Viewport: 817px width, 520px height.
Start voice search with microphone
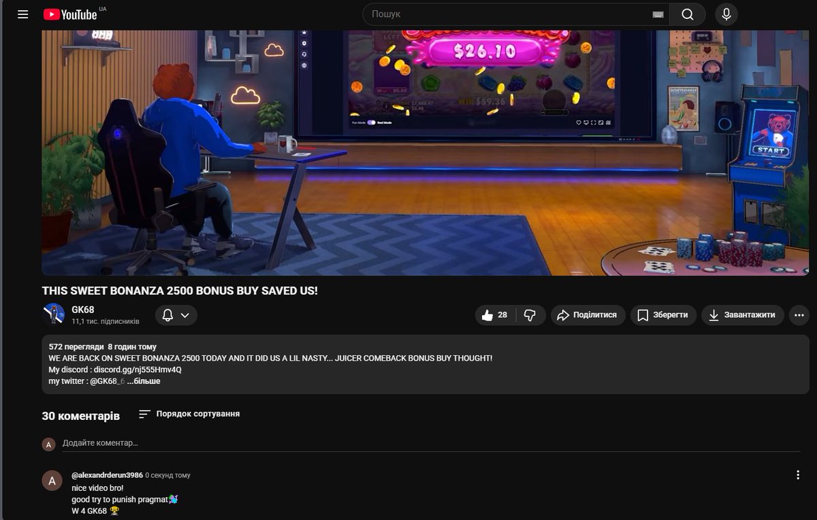click(x=726, y=14)
